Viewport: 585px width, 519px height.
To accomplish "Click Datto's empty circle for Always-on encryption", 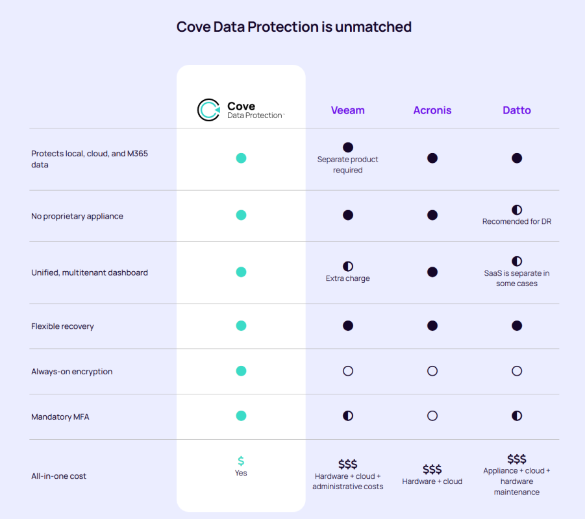I will [x=517, y=371].
